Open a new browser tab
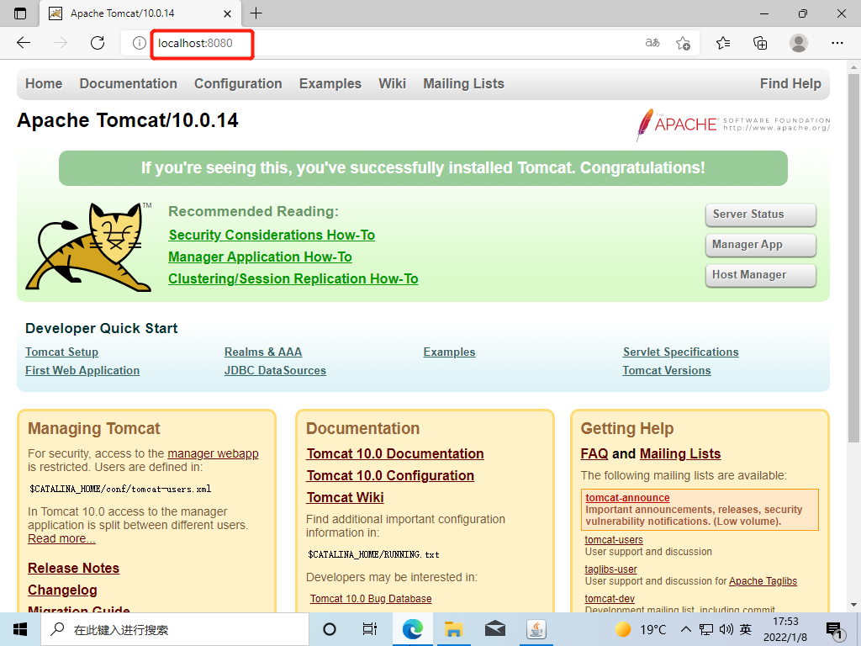The width and height of the screenshot is (861, 646). tap(256, 13)
